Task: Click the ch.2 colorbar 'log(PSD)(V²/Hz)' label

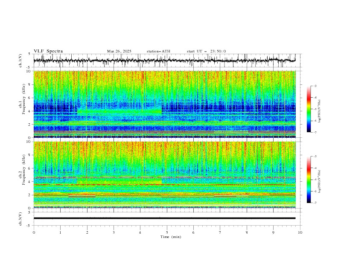Action: pyautogui.click(x=319, y=182)
